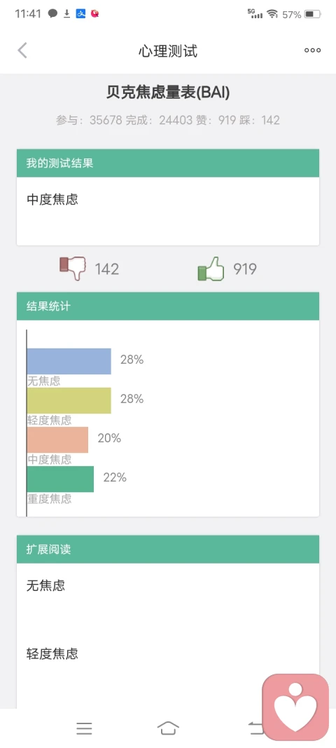
Task: Tap the 扩展阅读 section header
Action: tap(168, 549)
